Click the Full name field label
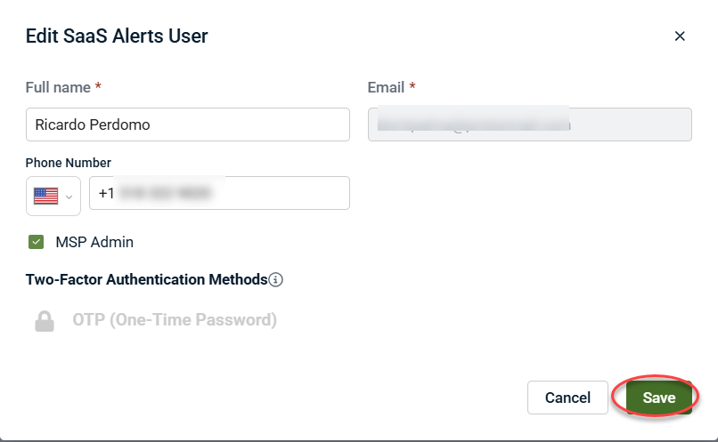 (x=58, y=87)
